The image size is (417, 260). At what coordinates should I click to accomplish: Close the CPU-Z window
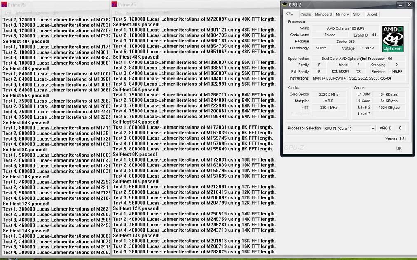coord(409,5)
